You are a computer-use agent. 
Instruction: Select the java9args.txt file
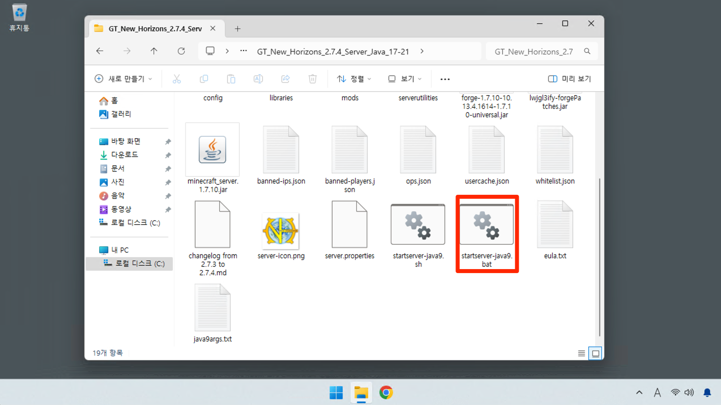point(212,314)
